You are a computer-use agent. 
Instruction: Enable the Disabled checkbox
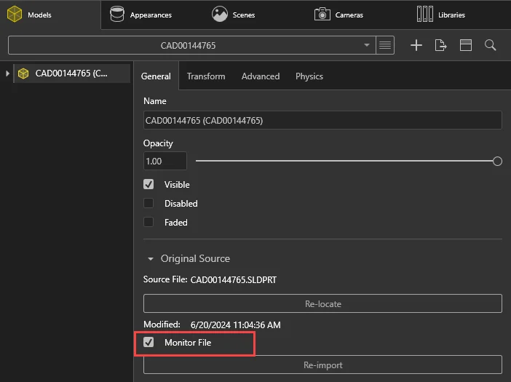148,204
